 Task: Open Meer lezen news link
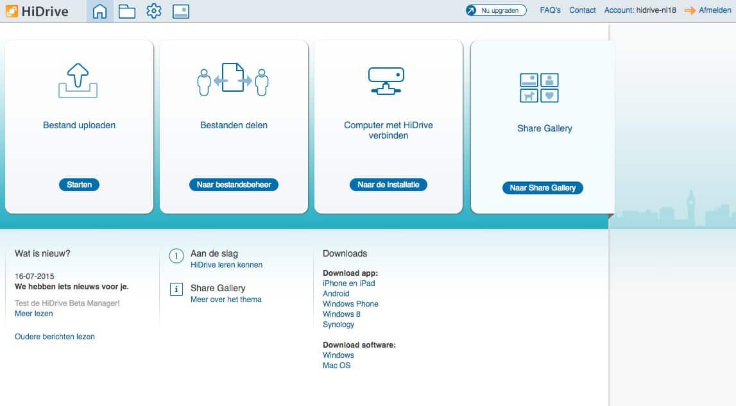(x=34, y=314)
